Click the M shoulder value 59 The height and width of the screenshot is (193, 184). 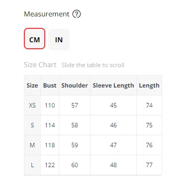click(x=75, y=145)
